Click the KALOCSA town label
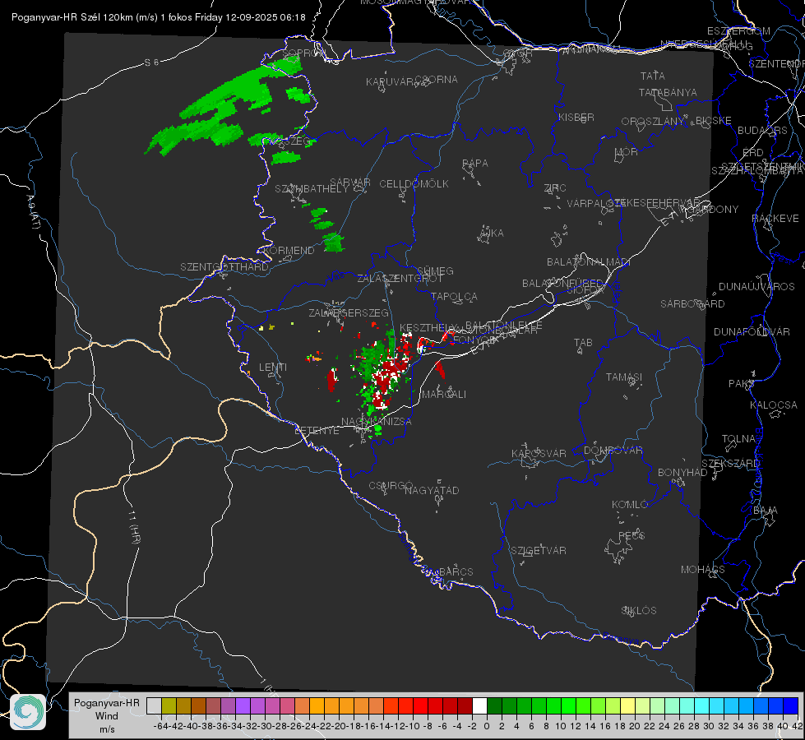 (774, 405)
